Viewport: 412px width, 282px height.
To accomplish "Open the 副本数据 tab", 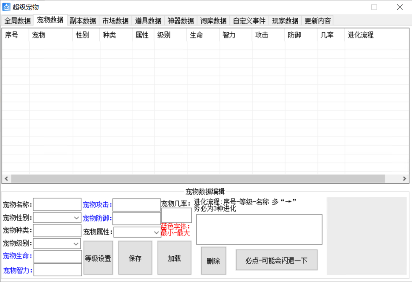I will [x=82, y=21].
